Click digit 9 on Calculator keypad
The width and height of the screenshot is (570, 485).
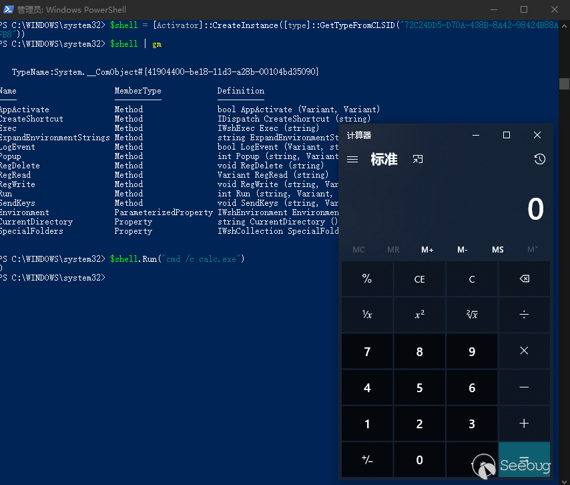click(472, 351)
